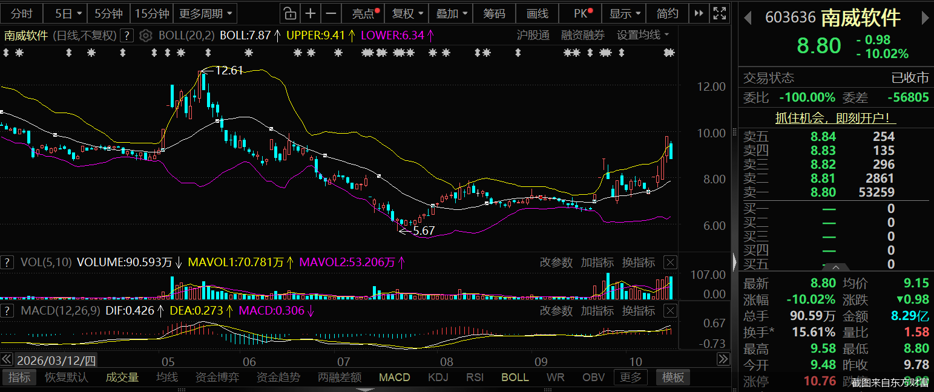Enable the OBV indicator

coord(593,377)
